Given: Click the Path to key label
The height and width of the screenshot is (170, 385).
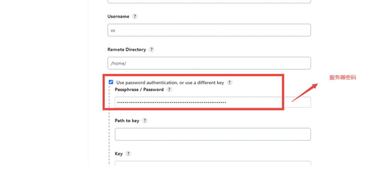Looking at the screenshot, I should (x=127, y=121).
